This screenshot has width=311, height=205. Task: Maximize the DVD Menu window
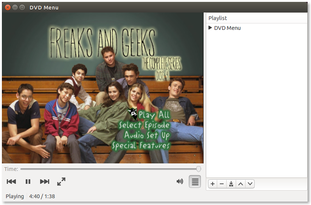point(22,7)
